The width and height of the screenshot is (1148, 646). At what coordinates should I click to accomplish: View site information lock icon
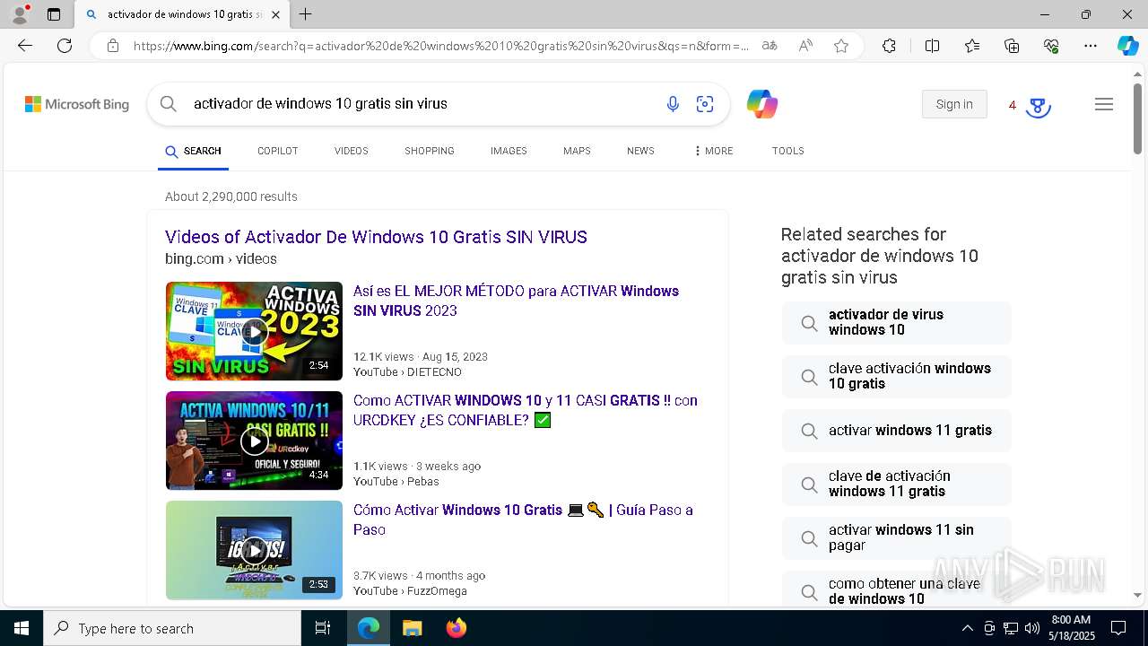(x=113, y=46)
